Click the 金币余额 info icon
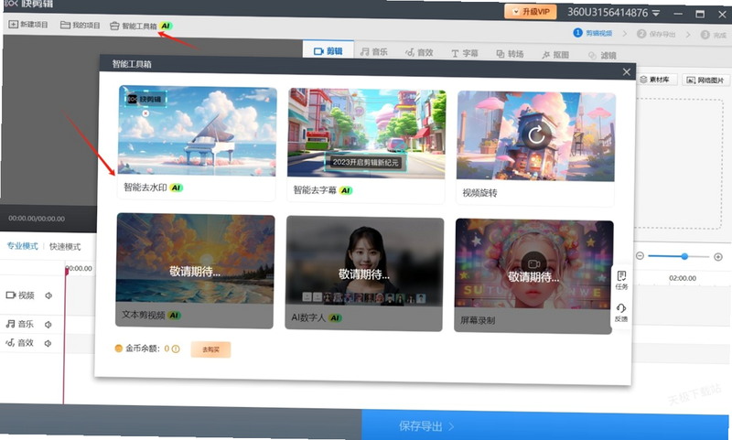The height and width of the screenshot is (440, 732). pyautogui.click(x=176, y=349)
